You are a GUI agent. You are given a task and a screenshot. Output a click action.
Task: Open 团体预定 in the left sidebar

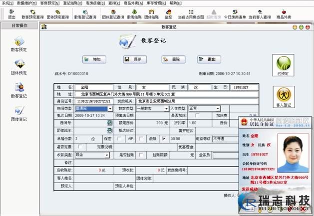(x=19, y=65)
